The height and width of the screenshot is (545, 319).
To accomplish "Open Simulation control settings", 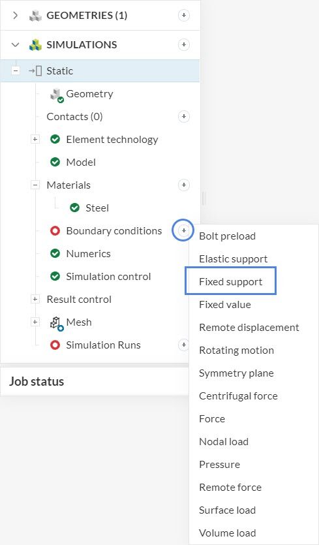I will [x=108, y=276].
